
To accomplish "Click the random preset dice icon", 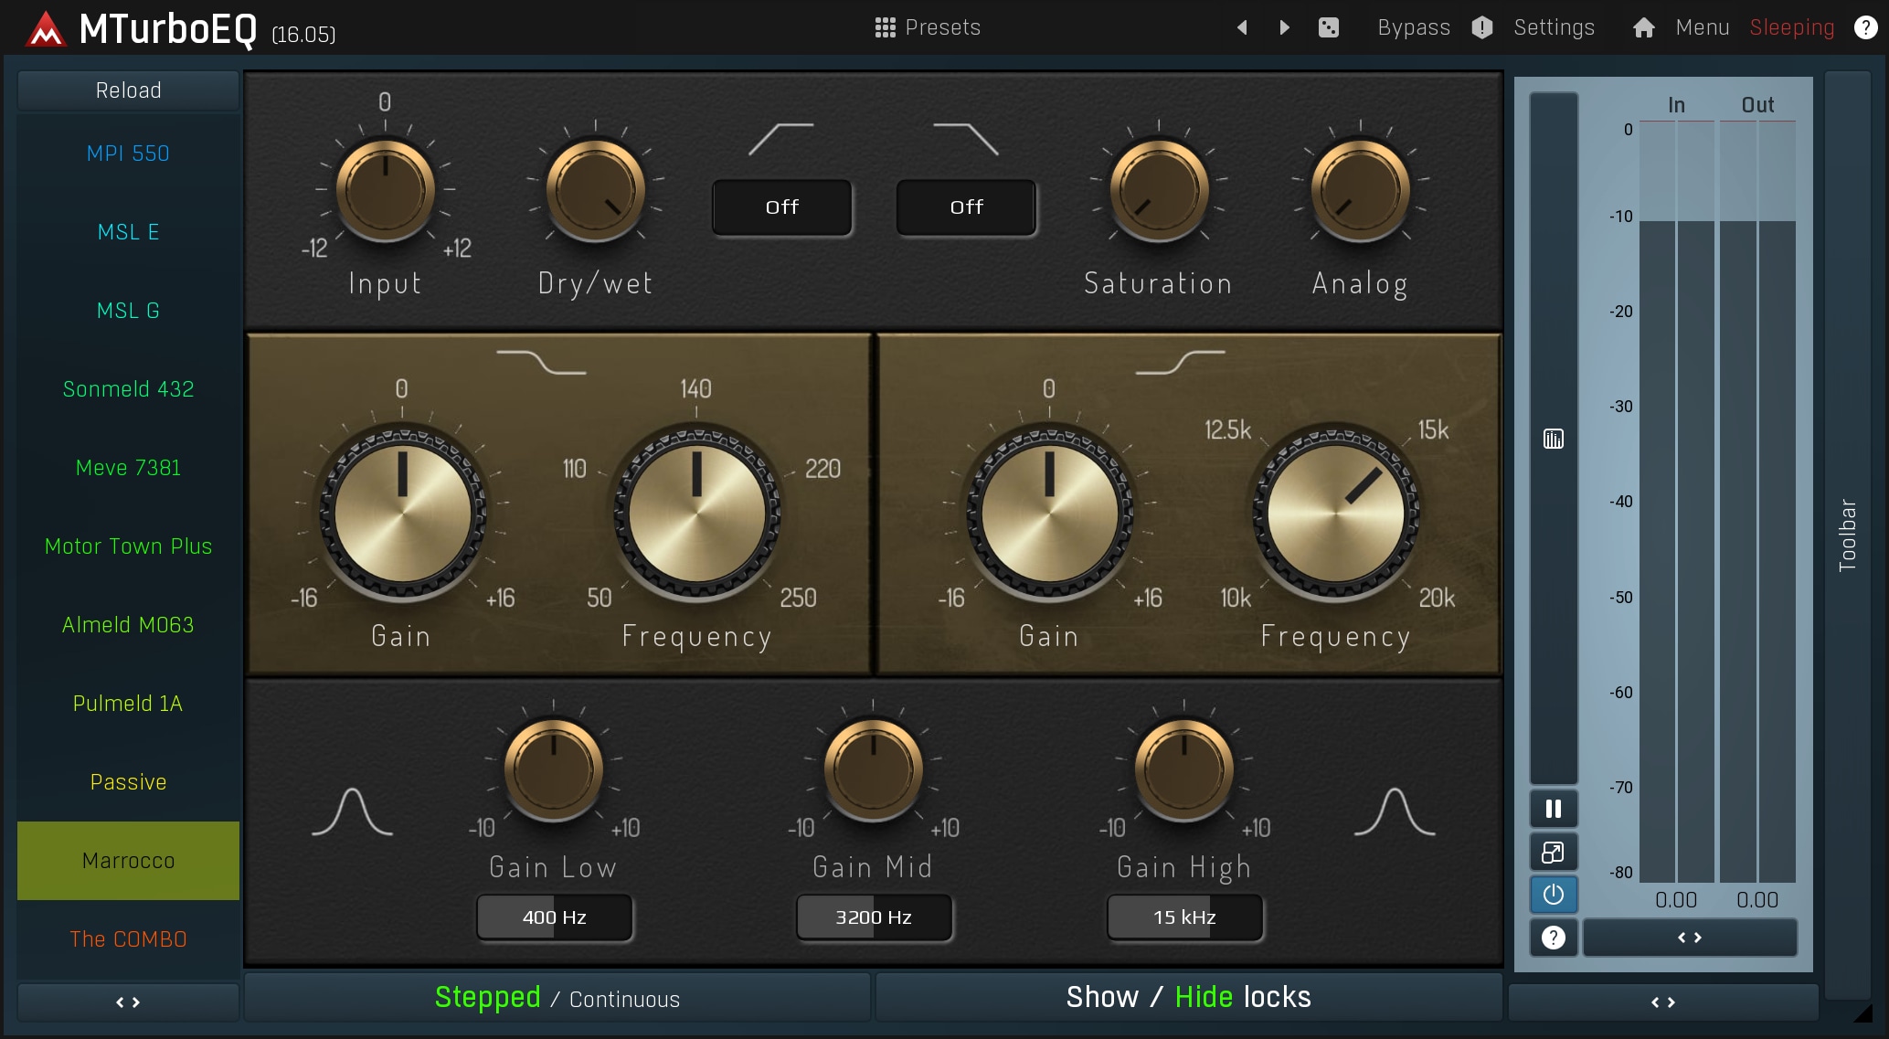I will [1329, 27].
